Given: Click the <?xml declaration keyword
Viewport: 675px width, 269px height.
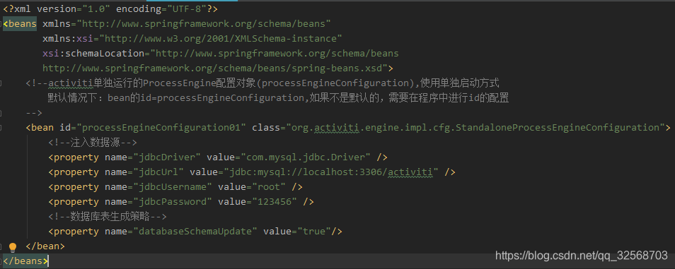Looking at the screenshot, I should 17,9.
